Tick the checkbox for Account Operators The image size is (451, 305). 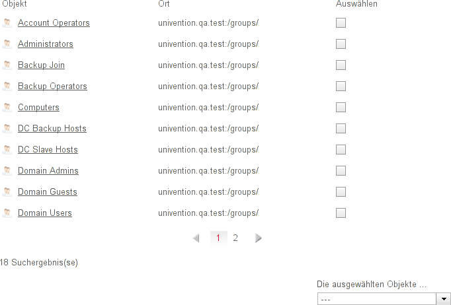(341, 23)
